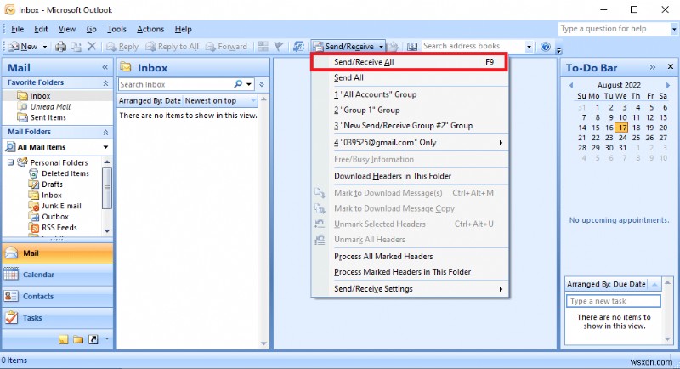Open Outlook Help question mark icon

pyautogui.click(x=546, y=47)
